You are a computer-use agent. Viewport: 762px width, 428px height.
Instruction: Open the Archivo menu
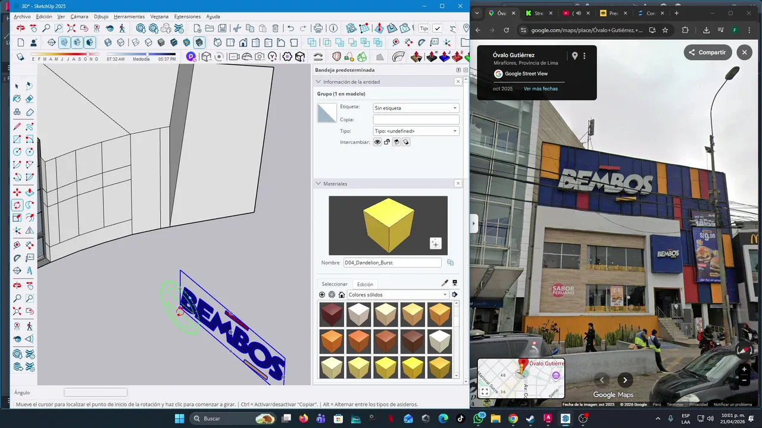point(22,17)
